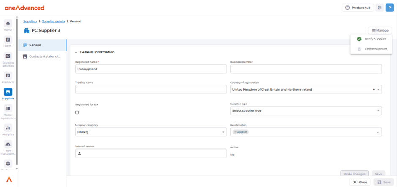
Task: Click the Business number input field
Action: (x=306, y=69)
